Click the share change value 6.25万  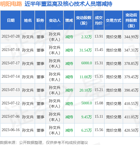(x=86, y=130)
